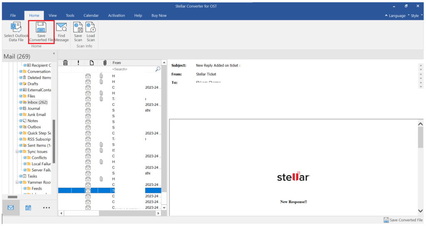Image resolution: width=426 pixels, height=226 pixels.
Task: Select the Quick Step Settings folder
Action: tap(39, 133)
